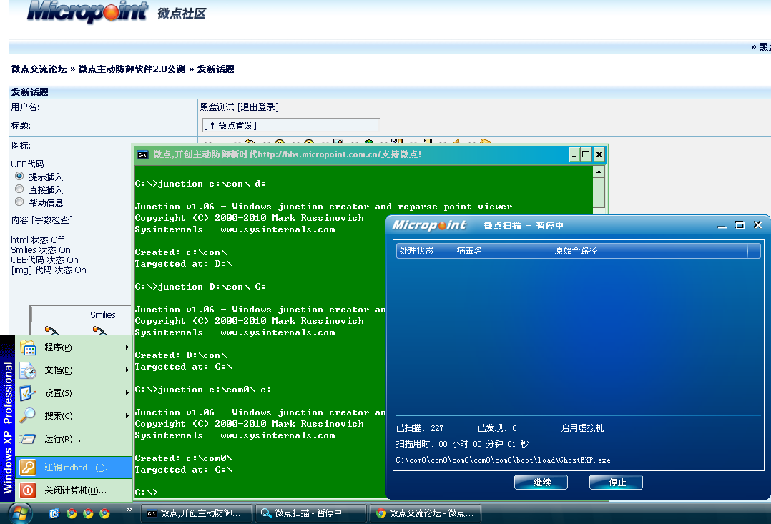Image resolution: width=771 pixels, height=524 pixels.
Task: Open the blue IE quick-launch icon on taskbar
Action: coord(54,513)
